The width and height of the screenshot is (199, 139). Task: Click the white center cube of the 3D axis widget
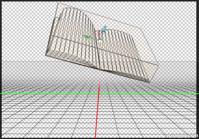[100, 41]
